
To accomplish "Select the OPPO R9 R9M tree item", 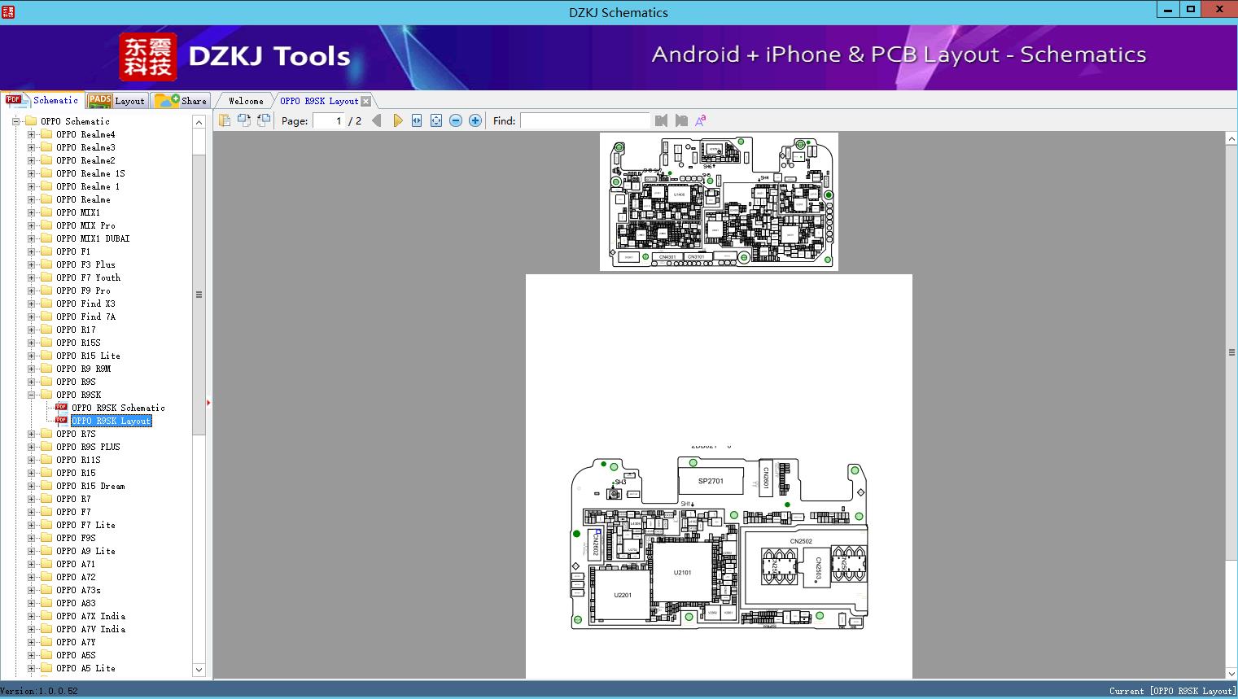I will (x=83, y=369).
